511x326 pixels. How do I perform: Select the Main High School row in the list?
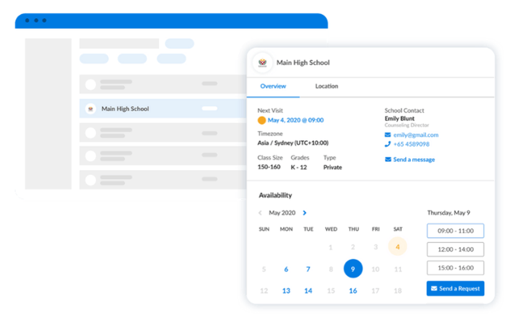point(163,109)
